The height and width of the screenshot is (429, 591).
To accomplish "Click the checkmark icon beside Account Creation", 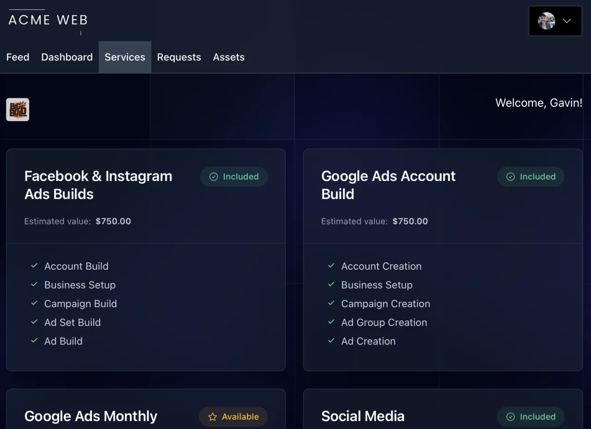I will 331,266.
